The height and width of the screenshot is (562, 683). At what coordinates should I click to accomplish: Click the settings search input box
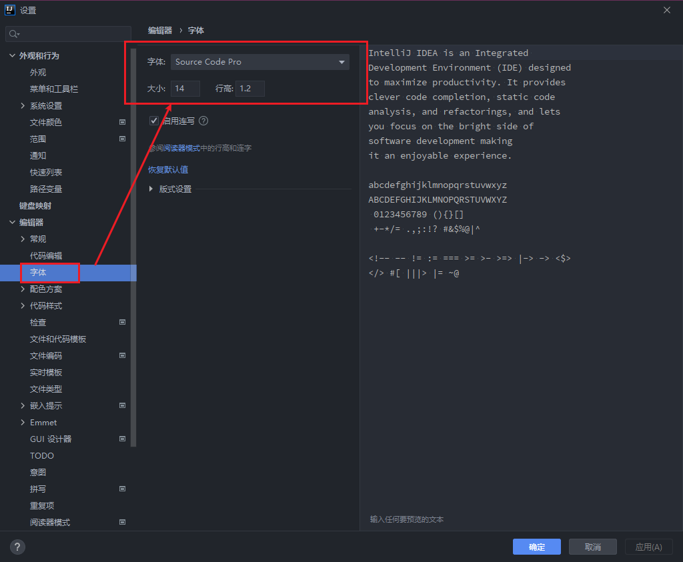coord(69,34)
